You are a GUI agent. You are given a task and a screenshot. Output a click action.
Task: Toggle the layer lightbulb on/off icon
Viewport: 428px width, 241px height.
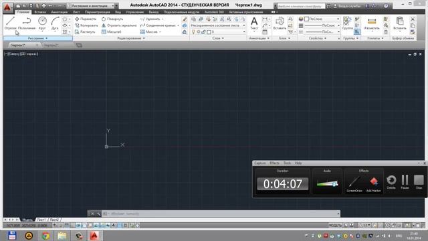tap(193, 32)
